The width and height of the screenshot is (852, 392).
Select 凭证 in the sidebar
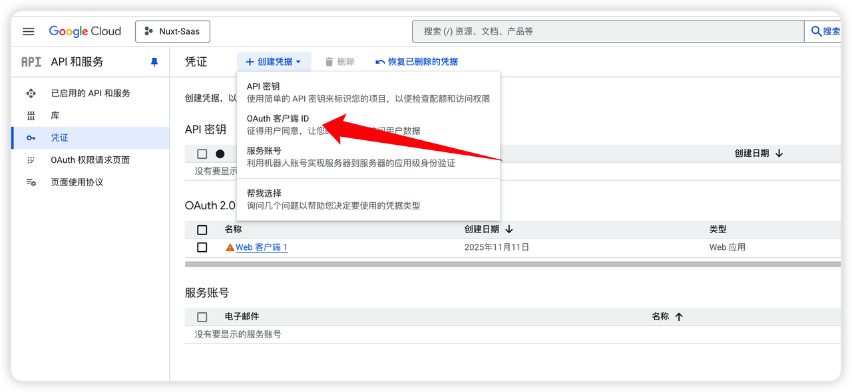click(91, 138)
